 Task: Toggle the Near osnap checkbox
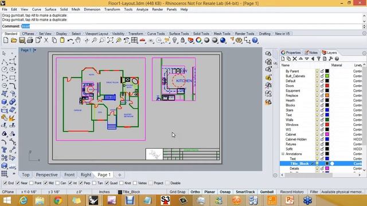click(18, 183)
